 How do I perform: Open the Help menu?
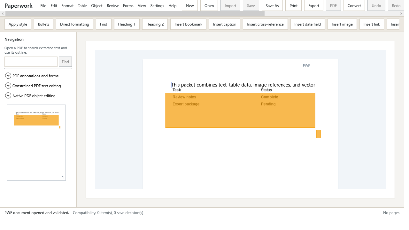173,6
